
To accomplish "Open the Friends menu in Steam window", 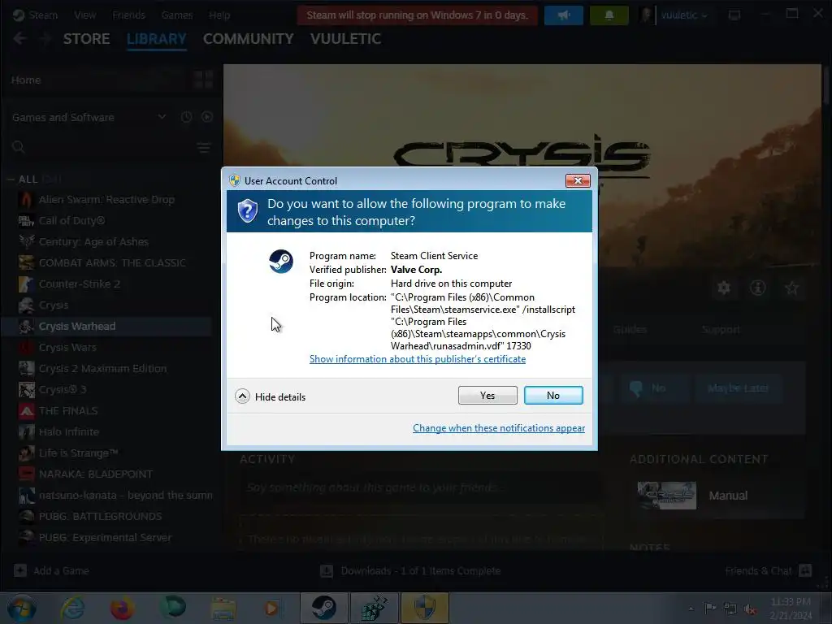I will coord(128,15).
